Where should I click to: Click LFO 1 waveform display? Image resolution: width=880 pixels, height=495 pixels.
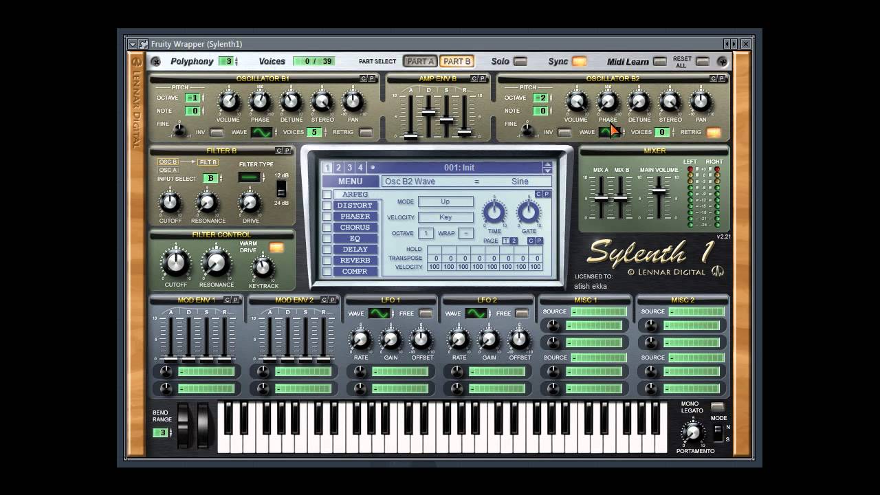point(379,313)
